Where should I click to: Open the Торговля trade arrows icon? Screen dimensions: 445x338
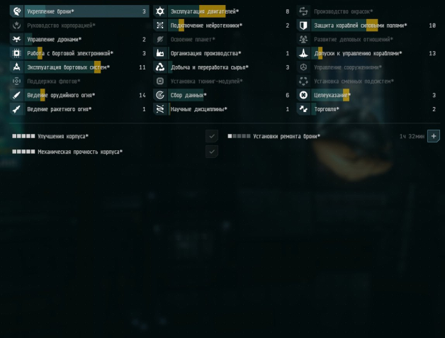coord(303,109)
